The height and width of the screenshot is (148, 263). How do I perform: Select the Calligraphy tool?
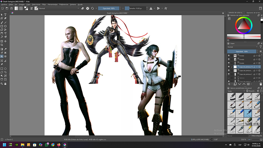pos(5,18)
